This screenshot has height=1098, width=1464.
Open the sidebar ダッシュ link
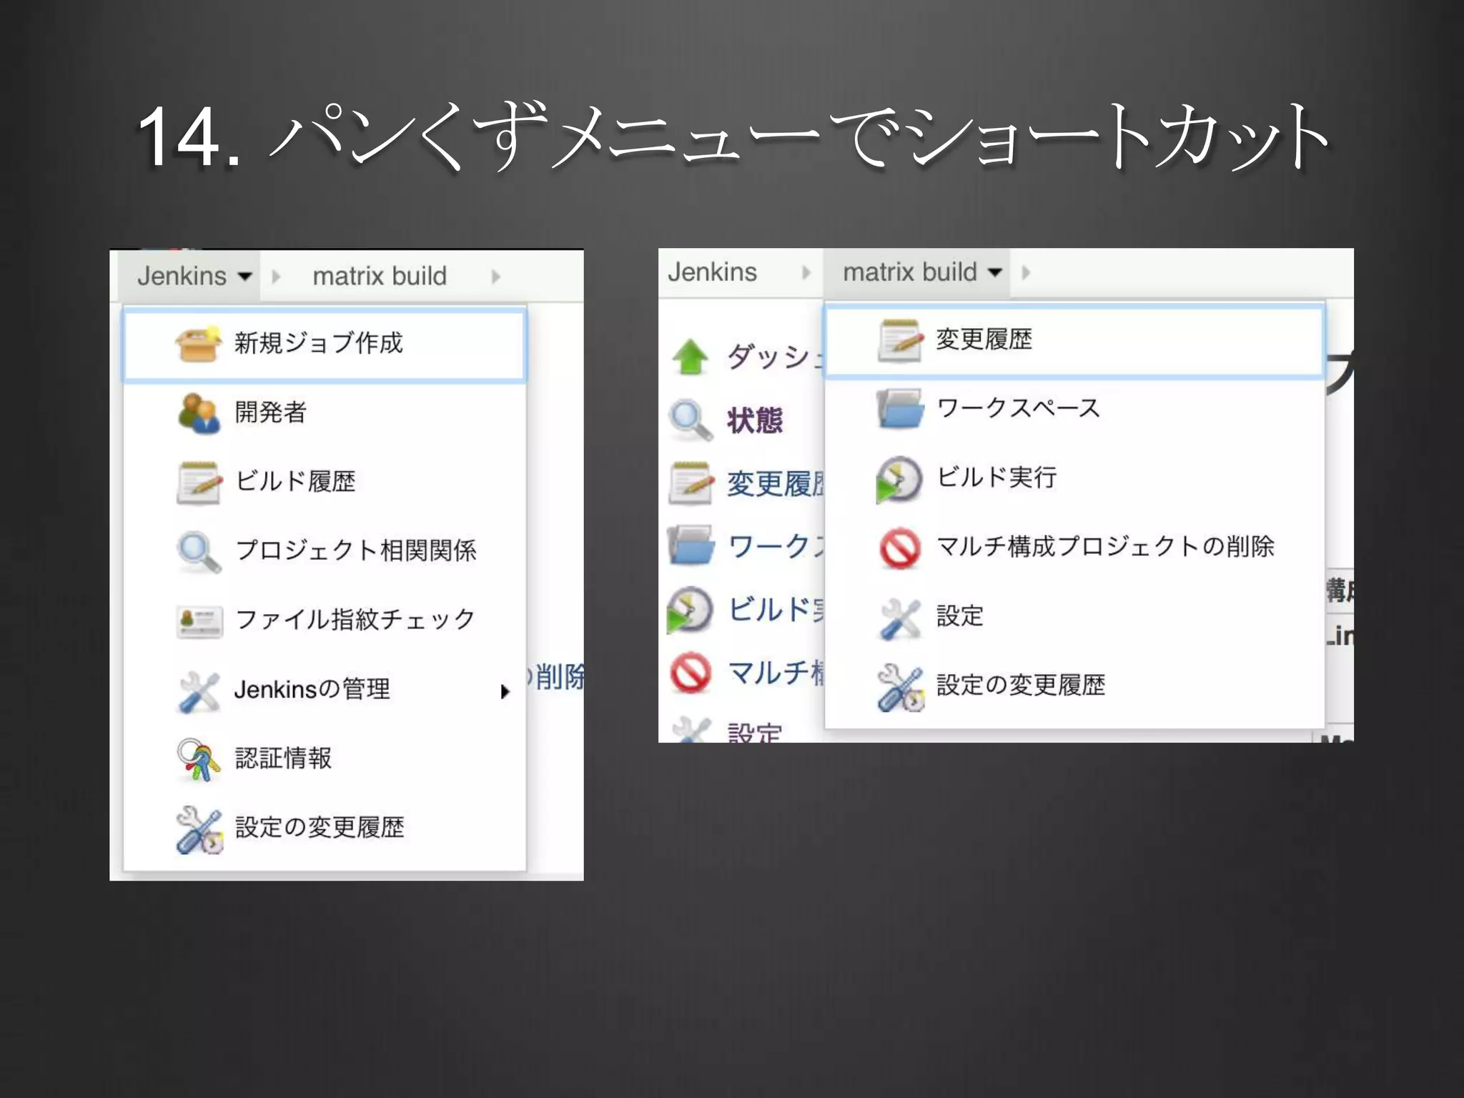[x=776, y=357]
